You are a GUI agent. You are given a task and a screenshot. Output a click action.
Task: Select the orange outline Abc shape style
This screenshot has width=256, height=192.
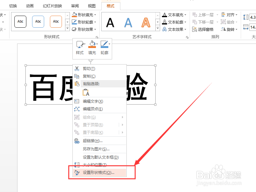(56, 22)
